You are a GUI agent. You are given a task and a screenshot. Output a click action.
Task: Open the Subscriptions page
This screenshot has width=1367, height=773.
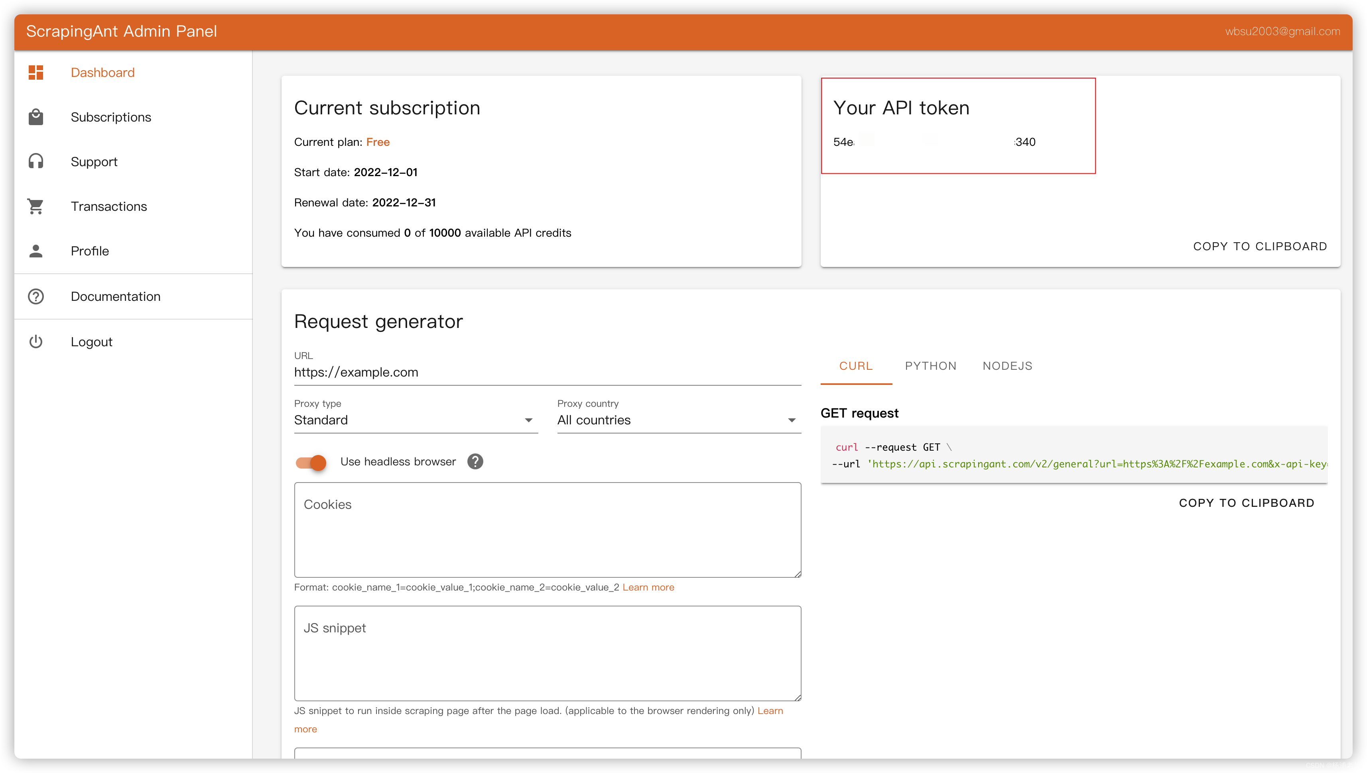[133, 117]
